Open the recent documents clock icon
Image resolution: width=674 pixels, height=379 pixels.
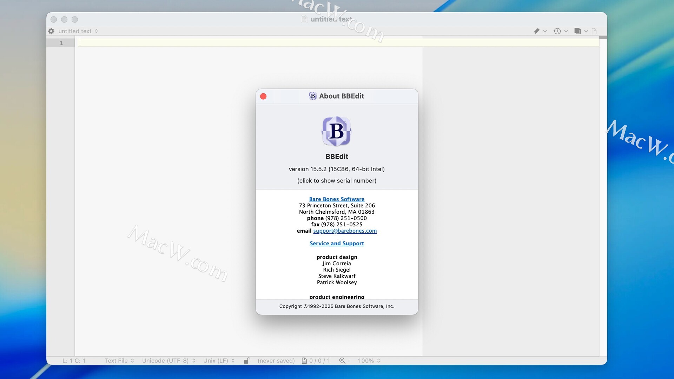(557, 31)
